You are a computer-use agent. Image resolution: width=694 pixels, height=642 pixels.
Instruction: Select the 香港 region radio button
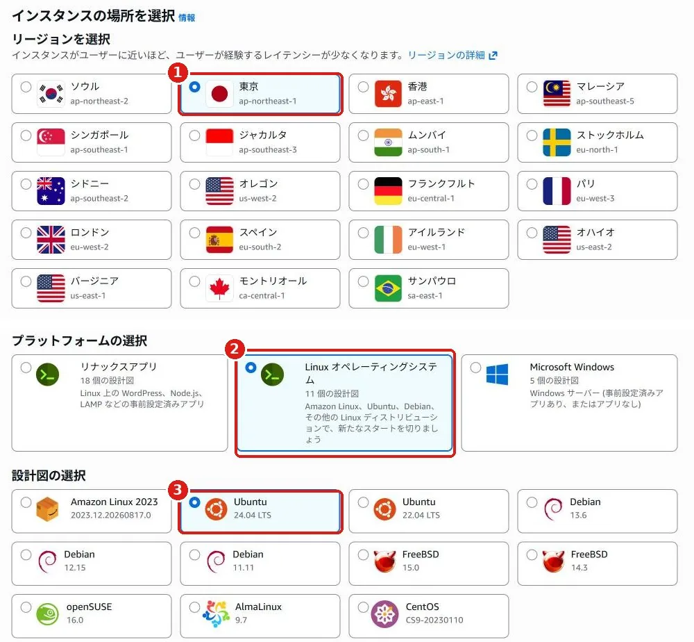[363, 87]
